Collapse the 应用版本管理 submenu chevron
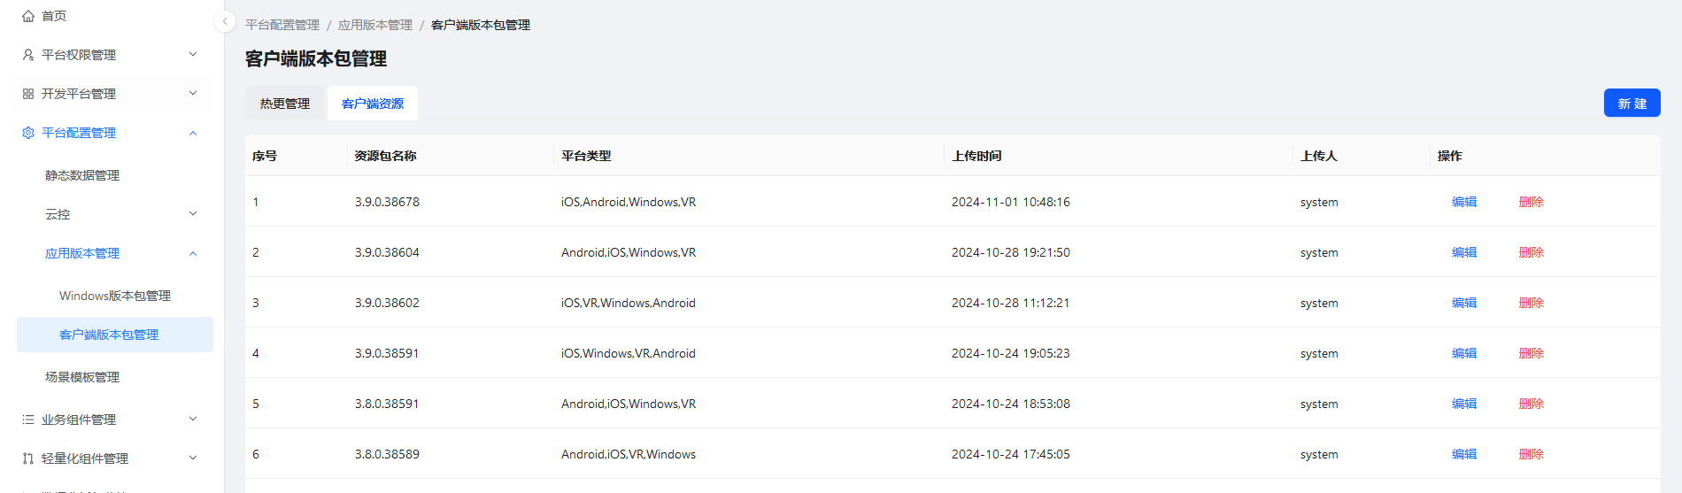The width and height of the screenshot is (1682, 493). tap(193, 253)
